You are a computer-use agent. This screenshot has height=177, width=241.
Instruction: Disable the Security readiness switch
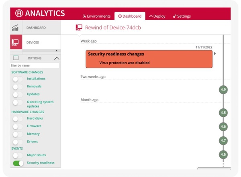click(x=18, y=163)
